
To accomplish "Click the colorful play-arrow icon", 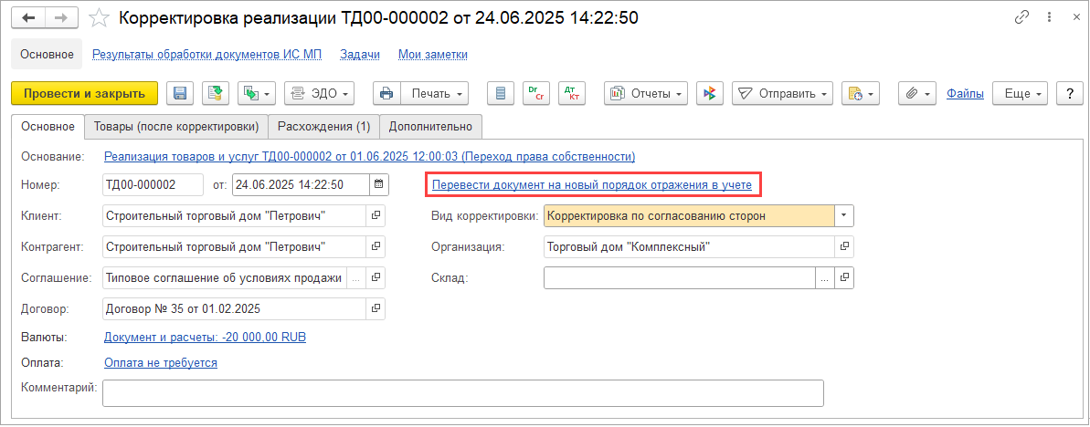I will [710, 94].
